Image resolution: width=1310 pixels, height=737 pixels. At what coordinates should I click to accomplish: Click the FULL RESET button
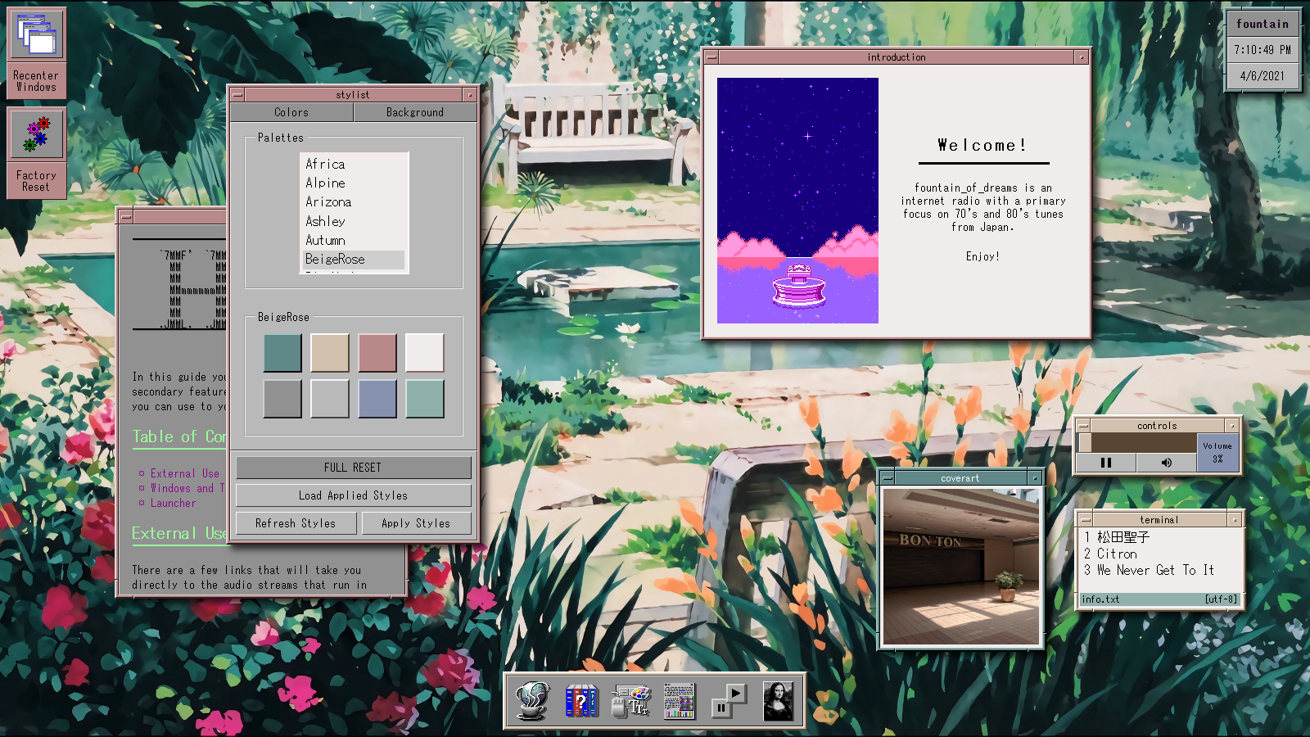354,468
